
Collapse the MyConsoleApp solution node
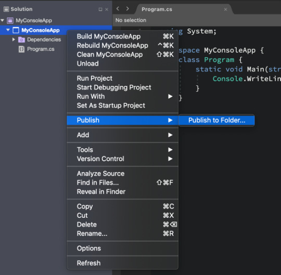(x=2, y=20)
